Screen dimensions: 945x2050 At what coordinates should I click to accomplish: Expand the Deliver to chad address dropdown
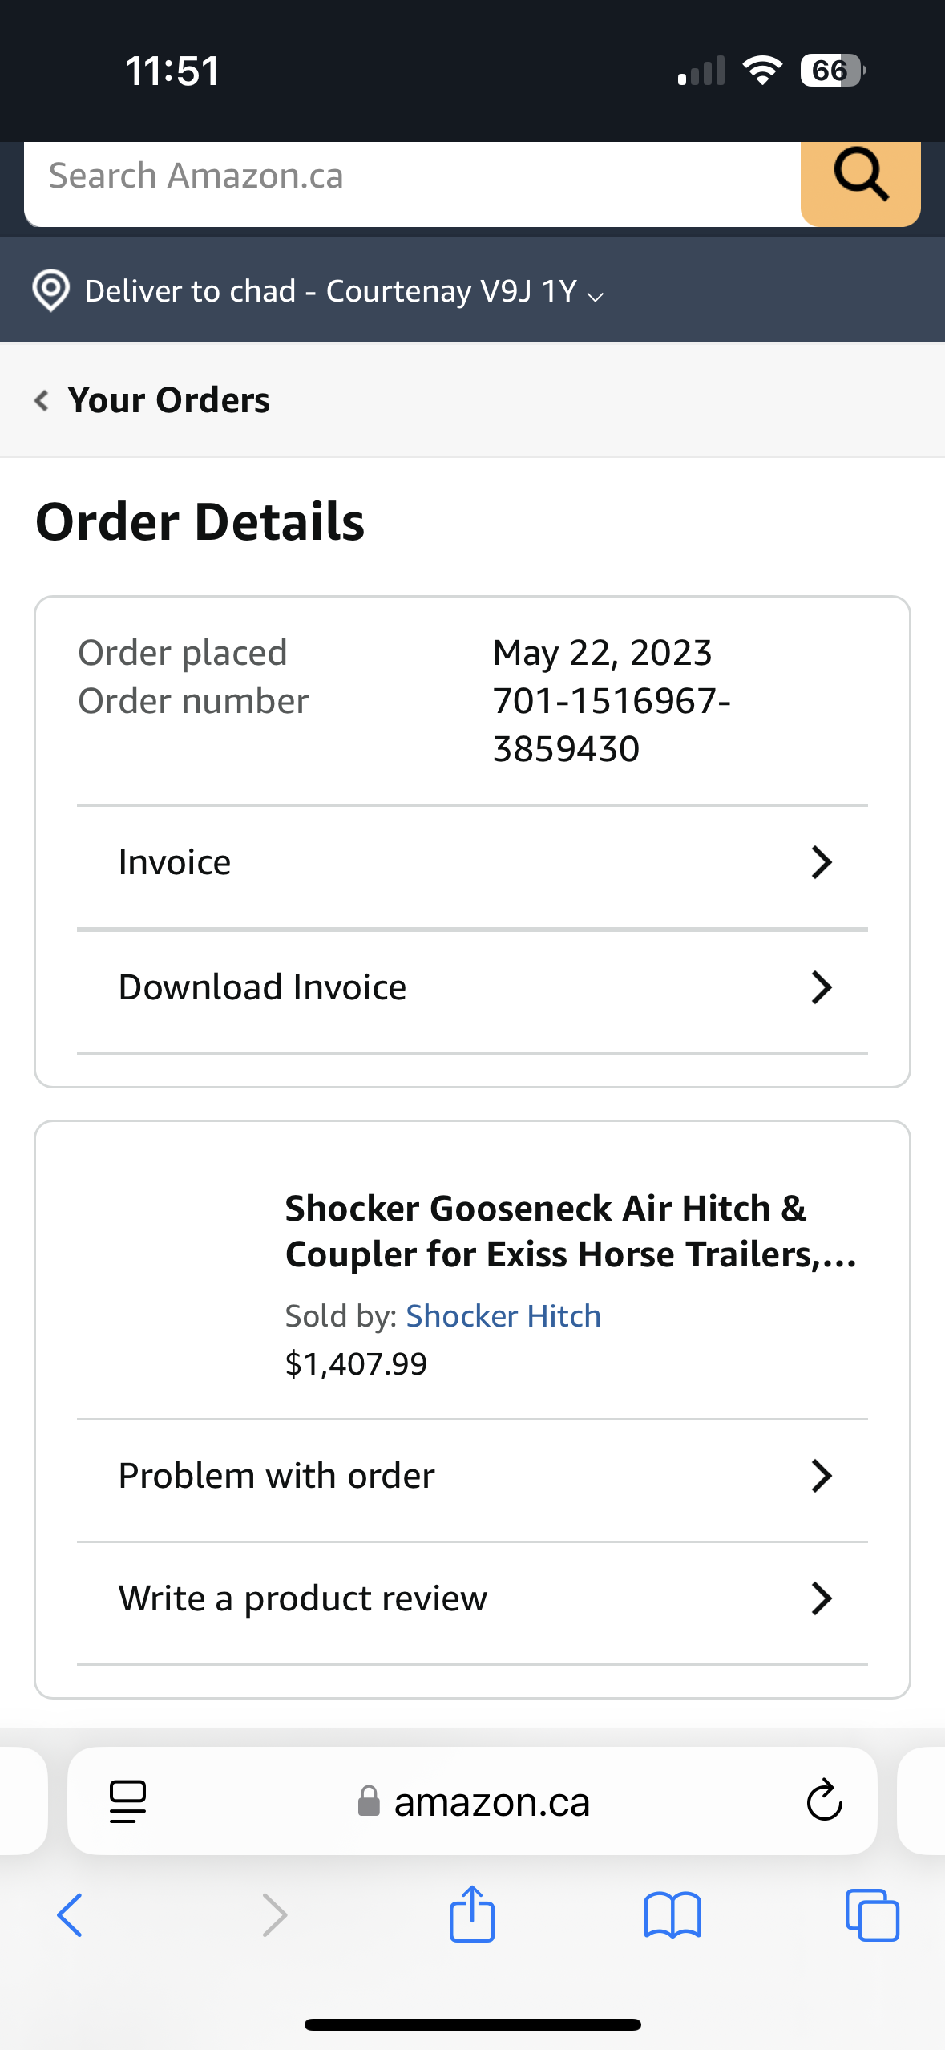(595, 295)
